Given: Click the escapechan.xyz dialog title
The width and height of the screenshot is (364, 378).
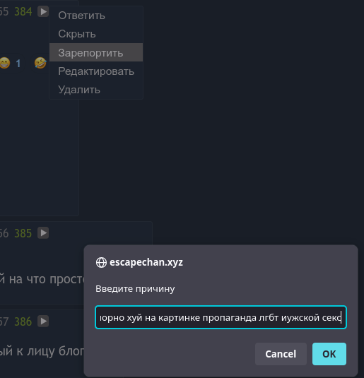Looking at the screenshot, I should 146,262.
